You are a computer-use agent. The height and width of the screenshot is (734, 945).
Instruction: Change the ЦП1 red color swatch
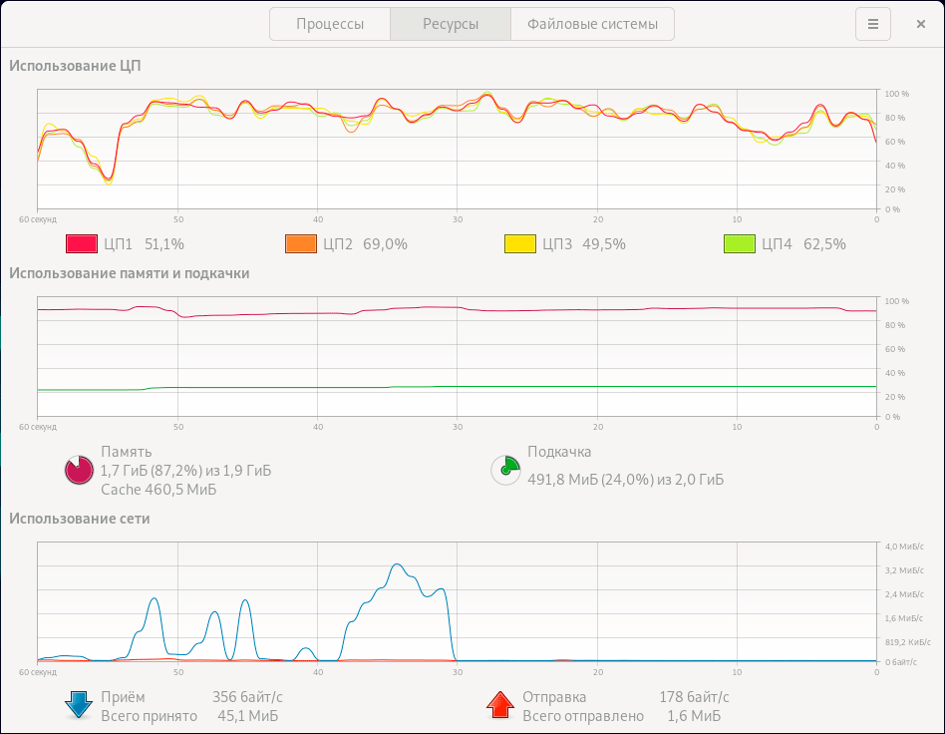pos(82,244)
